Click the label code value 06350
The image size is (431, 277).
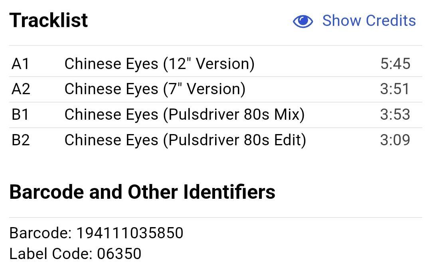(x=119, y=254)
